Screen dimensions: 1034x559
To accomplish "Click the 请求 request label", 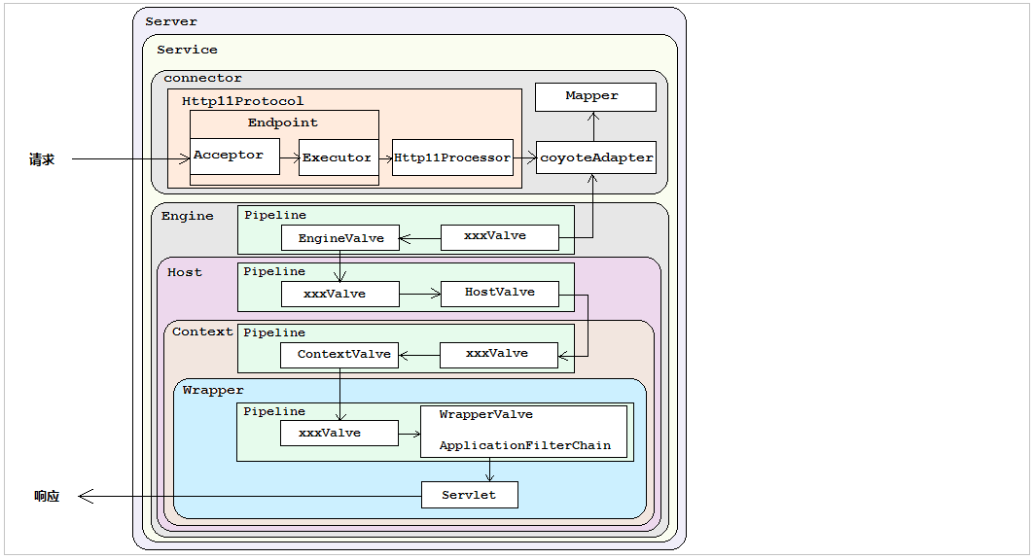I will (42, 159).
